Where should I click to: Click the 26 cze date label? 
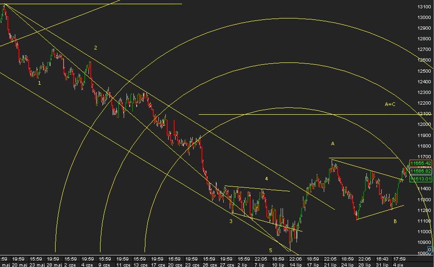pyautogui.click(x=209, y=265)
